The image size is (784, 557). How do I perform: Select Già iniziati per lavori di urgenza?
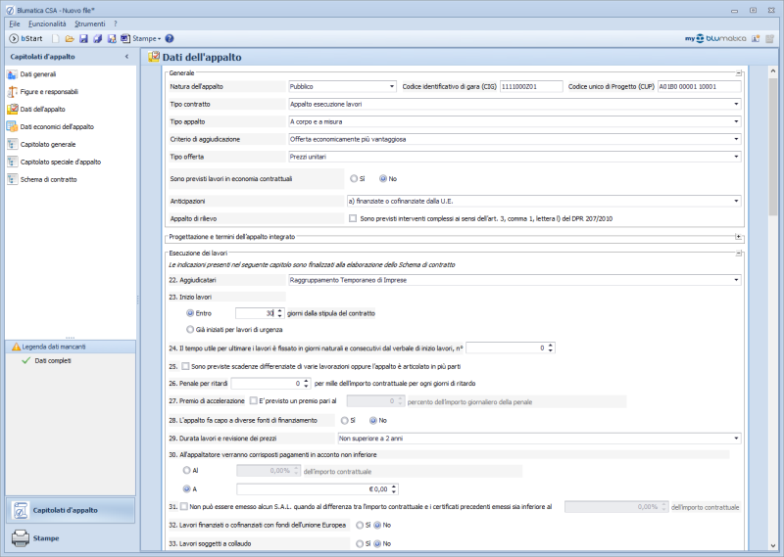point(190,330)
